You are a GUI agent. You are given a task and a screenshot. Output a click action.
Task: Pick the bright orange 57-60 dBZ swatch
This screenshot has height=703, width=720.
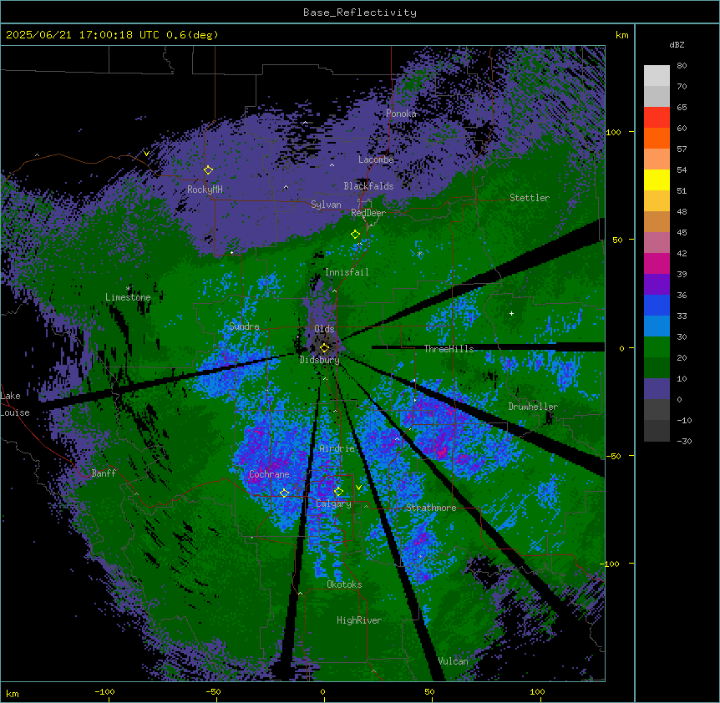pyautogui.click(x=657, y=139)
